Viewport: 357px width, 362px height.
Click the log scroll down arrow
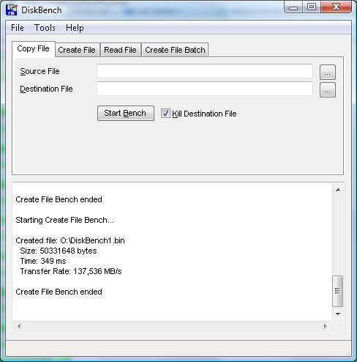(x=338, y=314)
